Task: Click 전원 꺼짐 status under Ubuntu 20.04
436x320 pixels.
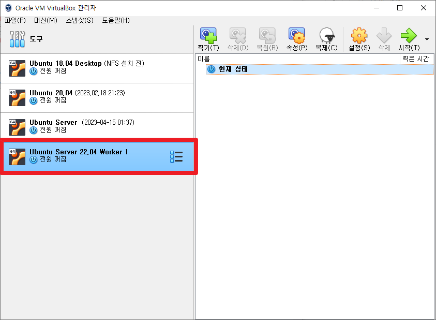Action: point(53,100)
